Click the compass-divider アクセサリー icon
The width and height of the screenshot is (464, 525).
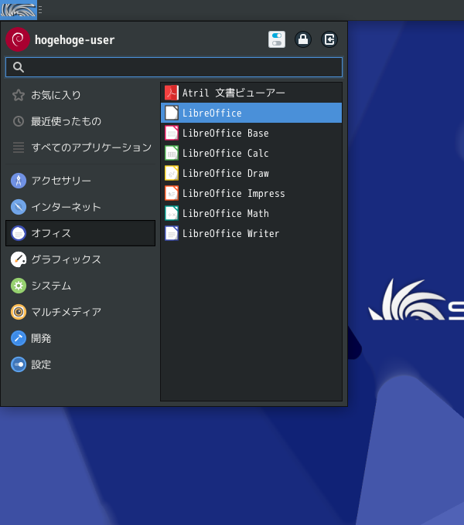pos(19,181)
